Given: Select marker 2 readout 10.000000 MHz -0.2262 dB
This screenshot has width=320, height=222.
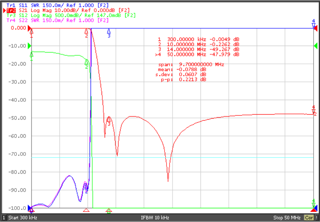Looking at the screenshot, I should (199, 44).
